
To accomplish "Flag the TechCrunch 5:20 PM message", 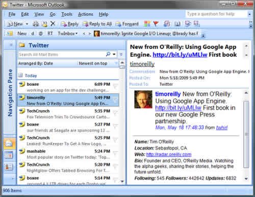I will click(x=115, y=166).
